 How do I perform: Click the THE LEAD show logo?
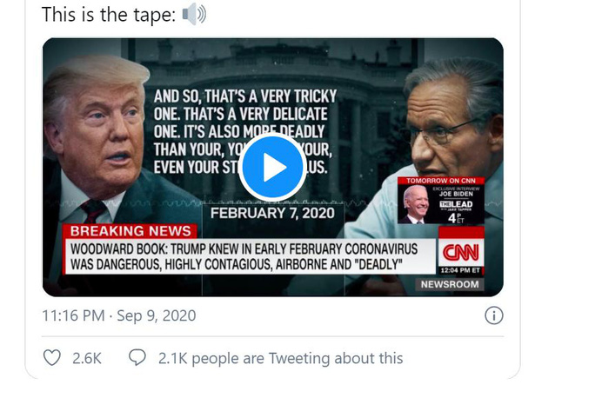coord(456,205)
